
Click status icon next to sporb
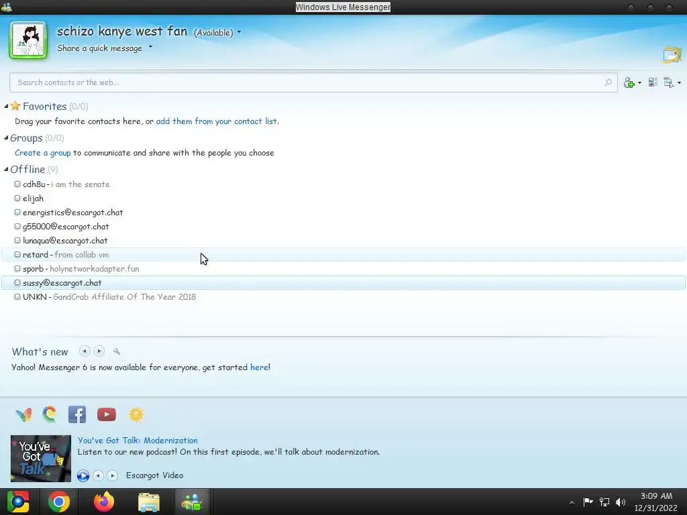click(x=17, y=268)
